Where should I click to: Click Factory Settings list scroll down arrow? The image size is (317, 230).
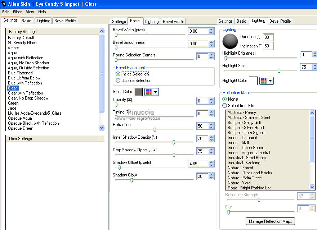[102, 128]
